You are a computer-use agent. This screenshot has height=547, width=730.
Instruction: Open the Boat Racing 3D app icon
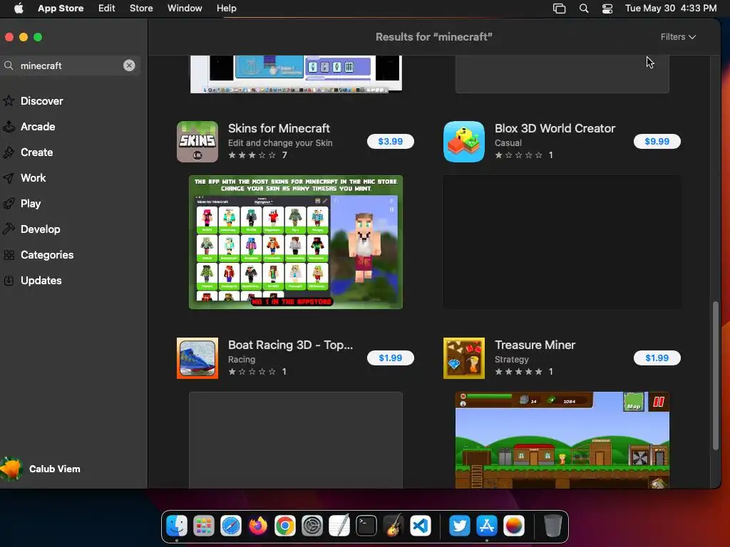click(197, 358)
